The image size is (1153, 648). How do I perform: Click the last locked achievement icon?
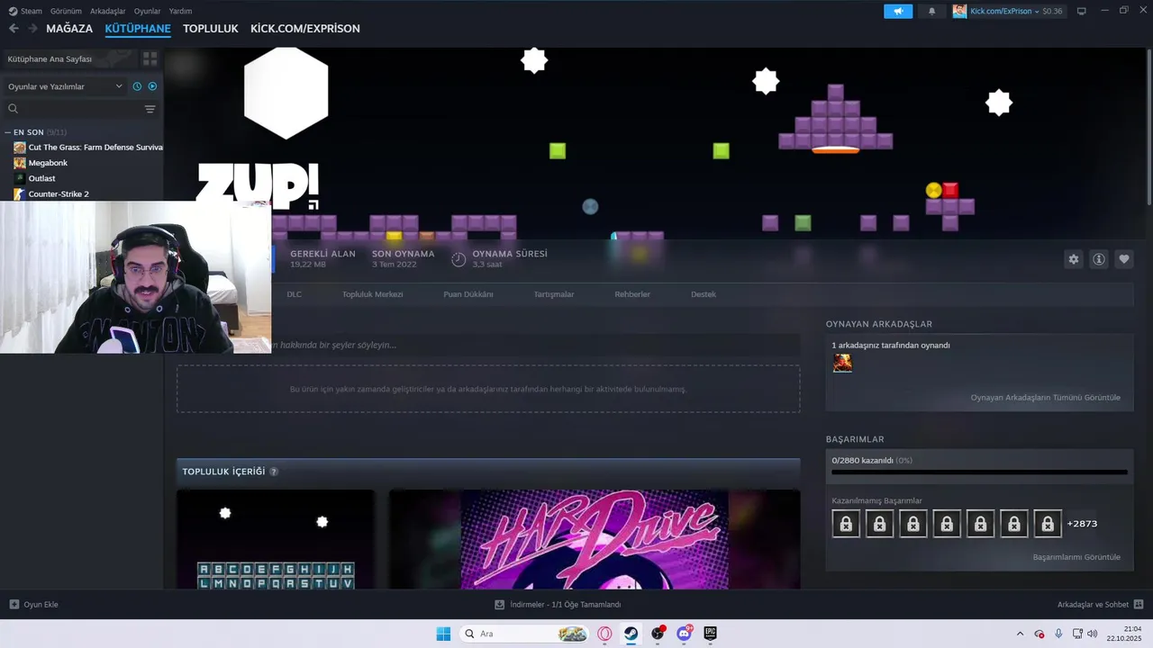(x=1048, y=524)
